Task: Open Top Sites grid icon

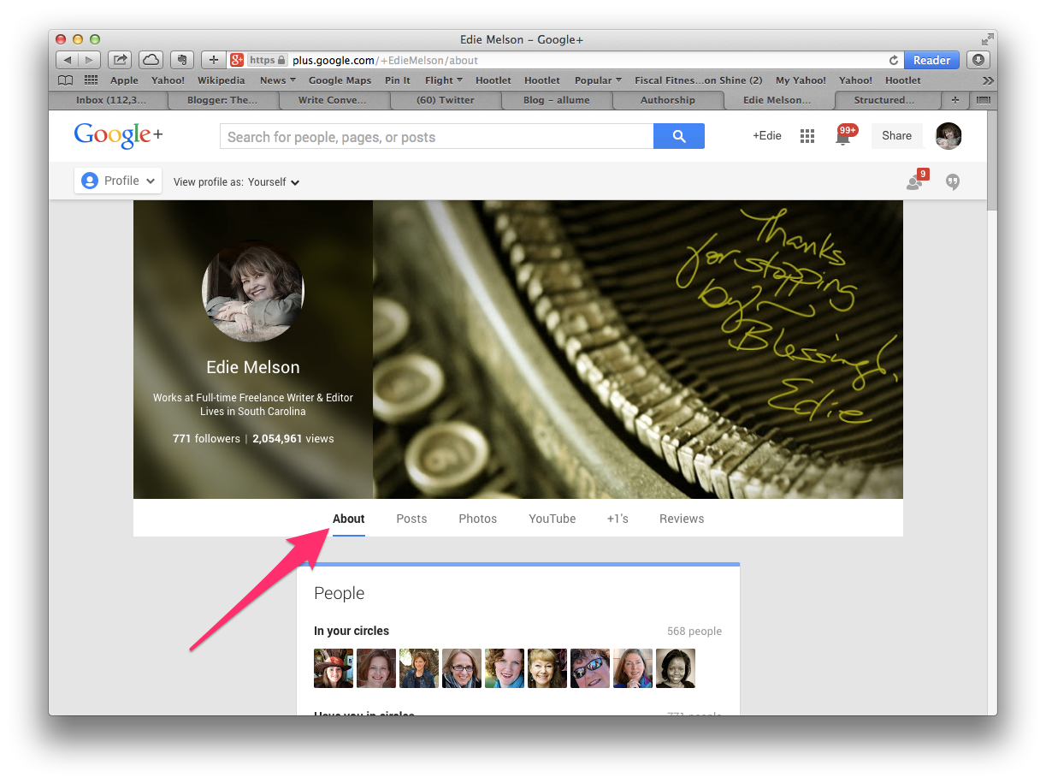Action: pyautogui.click(x=91, y=80)
